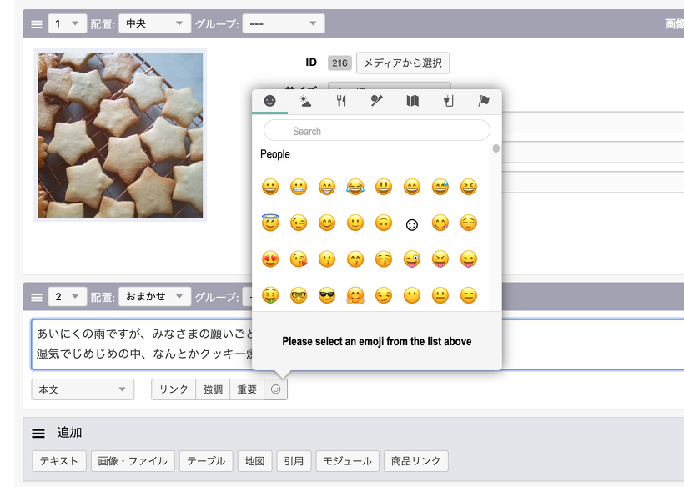The height and width of the screenshot is (487, 684).
Task: Pick the sunglasses face emoji
Action: 327,295
